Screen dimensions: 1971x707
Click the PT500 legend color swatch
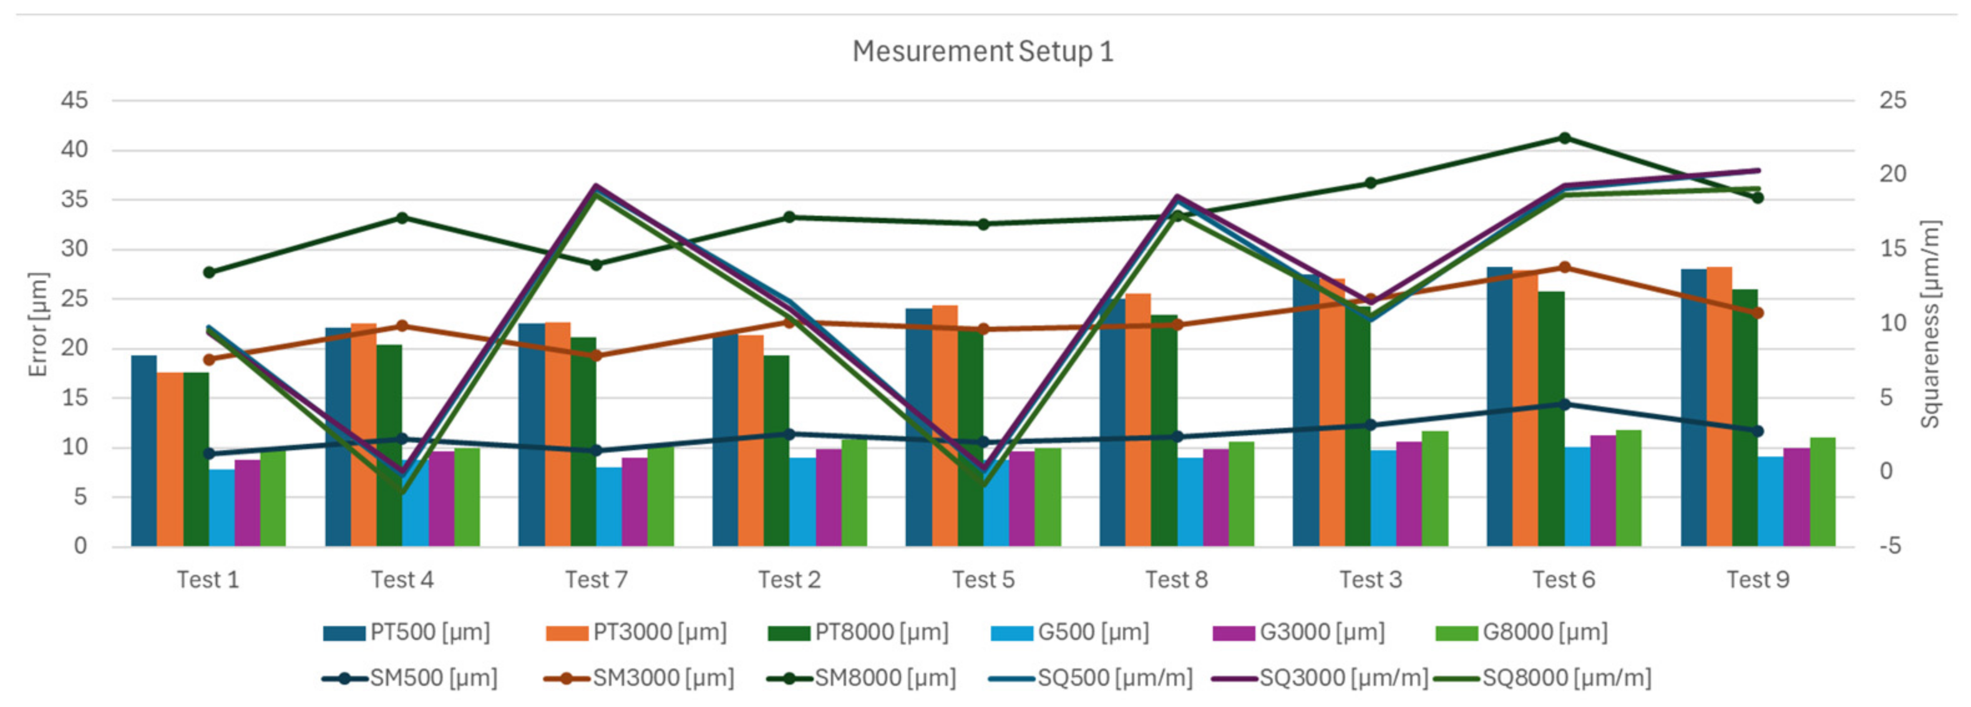tap(344, 633)
